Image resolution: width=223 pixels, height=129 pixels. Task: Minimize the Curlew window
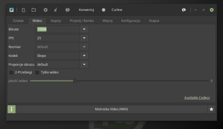pyautogui.click(x=196, y=10)
